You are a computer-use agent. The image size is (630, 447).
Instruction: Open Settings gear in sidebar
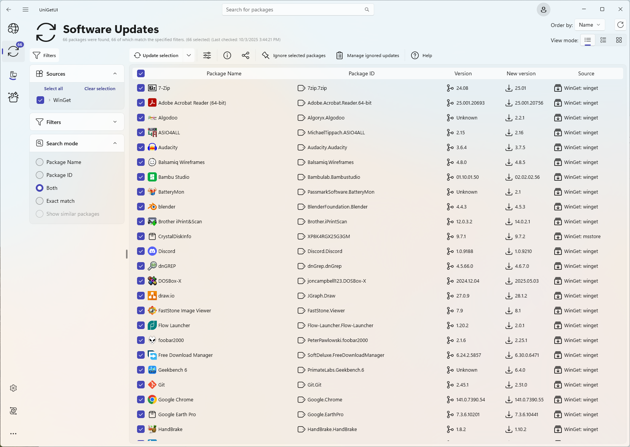[13, 388]
